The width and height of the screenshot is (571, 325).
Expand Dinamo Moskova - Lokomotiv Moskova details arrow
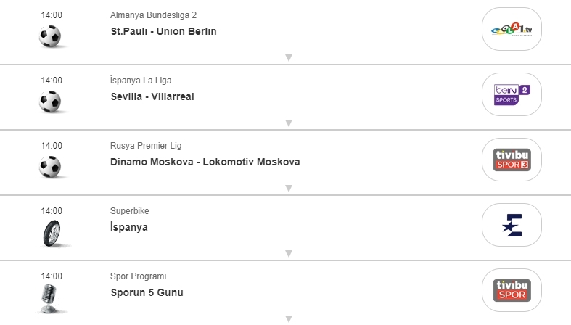[288, 189]
